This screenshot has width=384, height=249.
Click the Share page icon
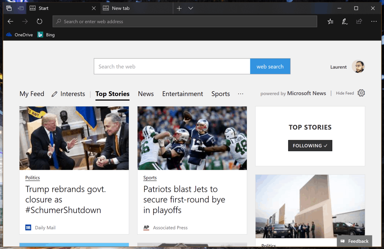[359, 22]
